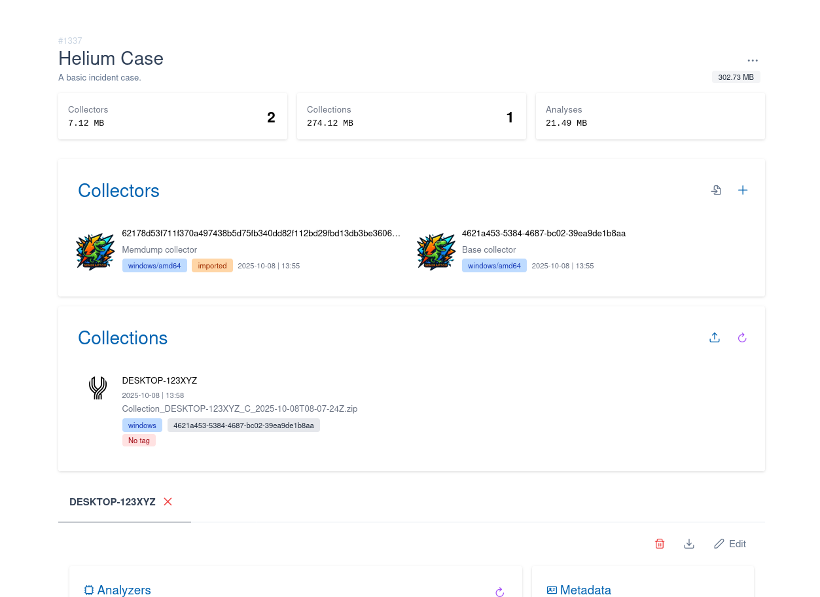Refresh the Analyzers panel

pos(499,592)
